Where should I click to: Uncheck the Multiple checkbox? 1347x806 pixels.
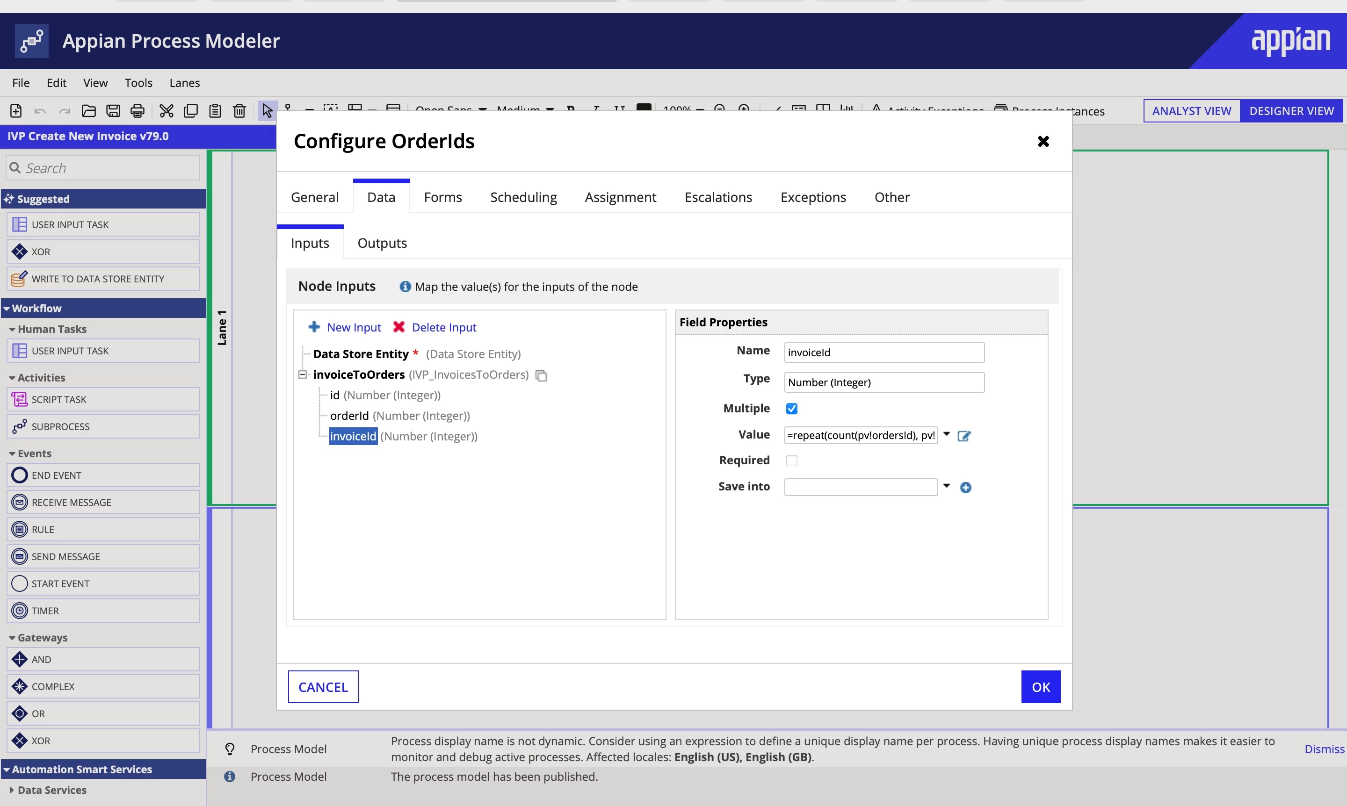792,409
